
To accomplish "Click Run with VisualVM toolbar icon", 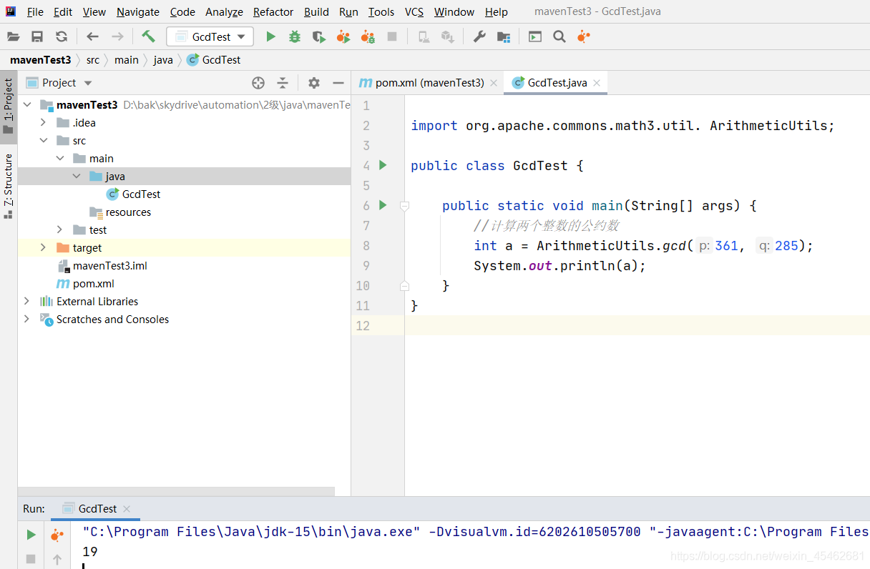I will pos(343,36).
